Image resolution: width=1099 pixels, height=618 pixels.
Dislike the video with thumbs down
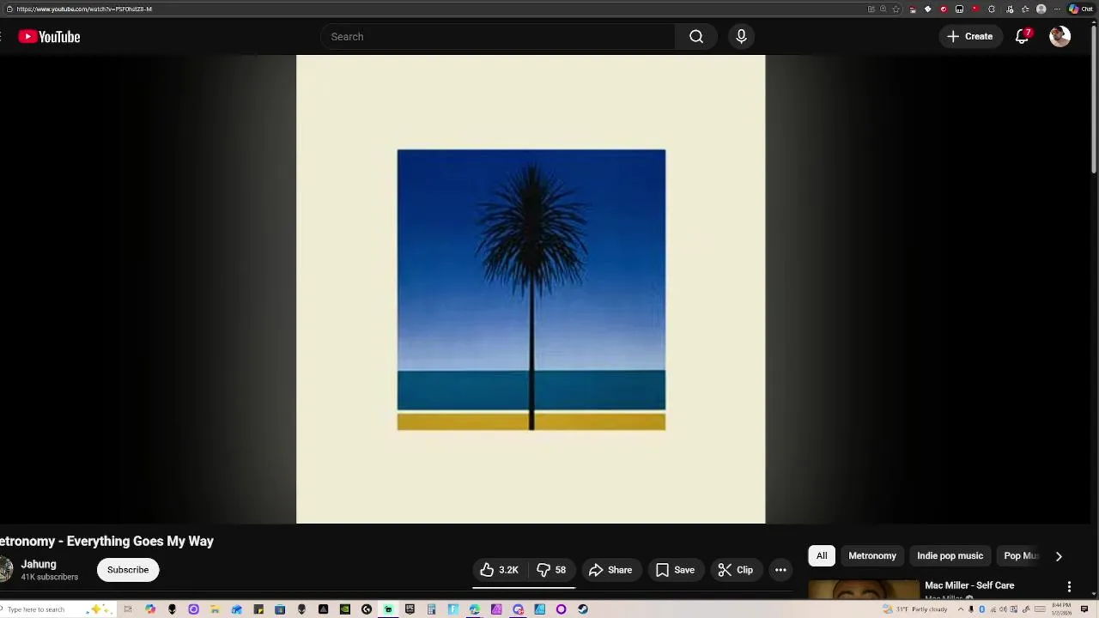[551, 570]
